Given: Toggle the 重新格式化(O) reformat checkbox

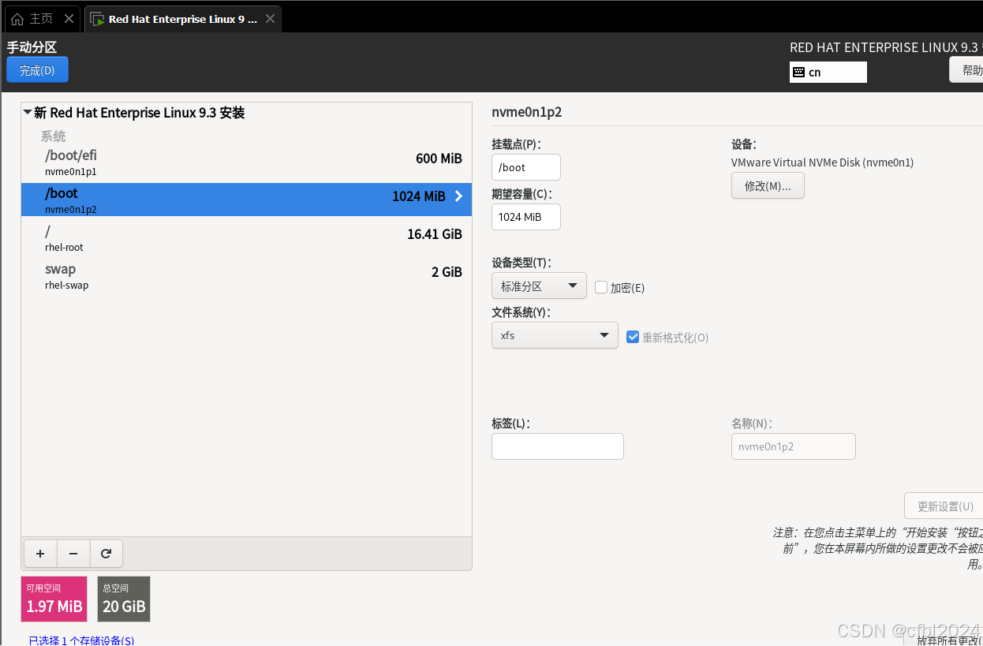Looking at the screenshot, I should (633, 337).
